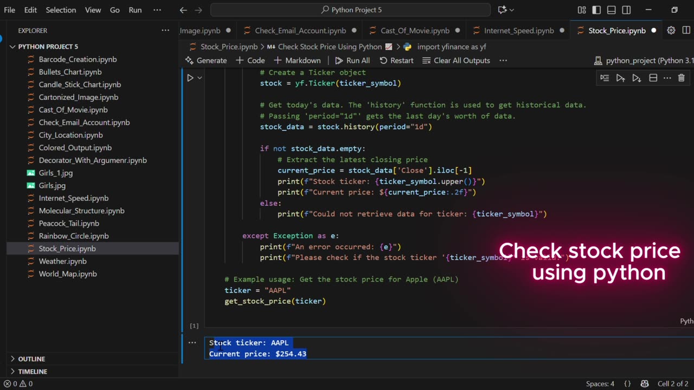Show errors and warnings in status bar
The height and width of the screenshot is (390, 694).
point(18,383)
